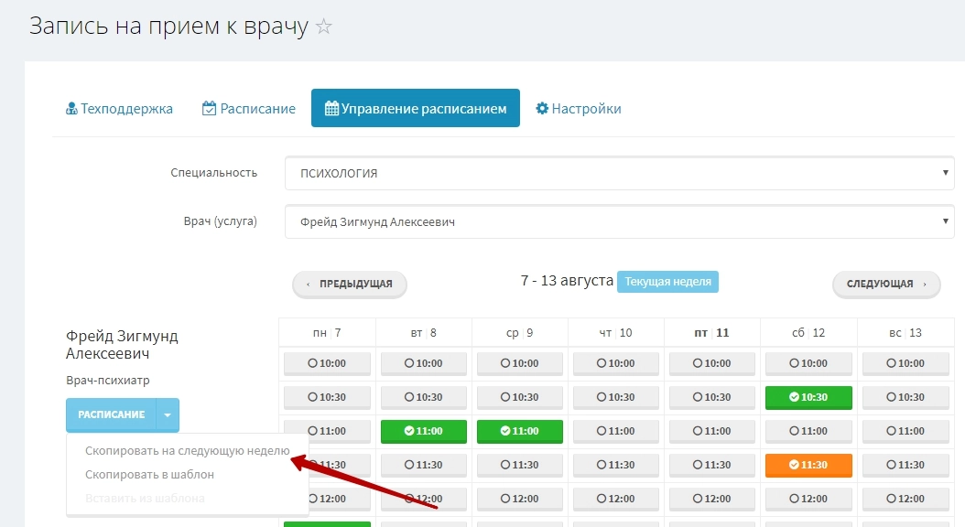The width and height of the screenshot is (965, 527).
Task: Click the circle icon in Monday's 10:00 slot
Action: (x=311, y=363)
